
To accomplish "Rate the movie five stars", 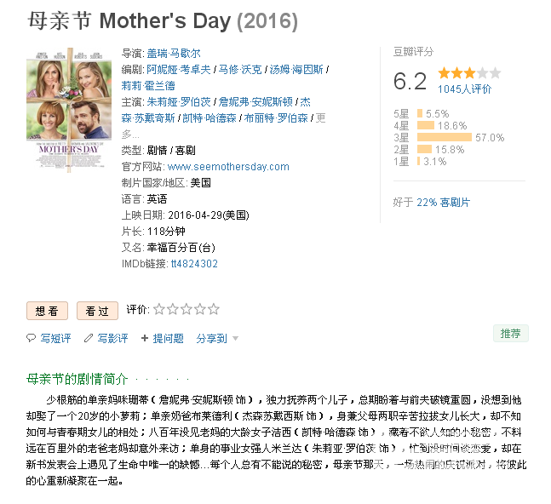I will tap(213, 309).
